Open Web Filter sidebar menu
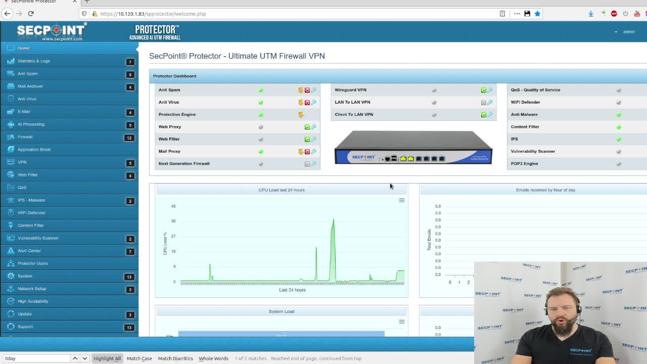This screenshot has height=364, width=647. pos(69,175)
